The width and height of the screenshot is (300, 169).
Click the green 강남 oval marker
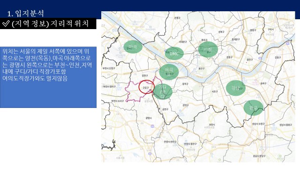tap(236, 88)
